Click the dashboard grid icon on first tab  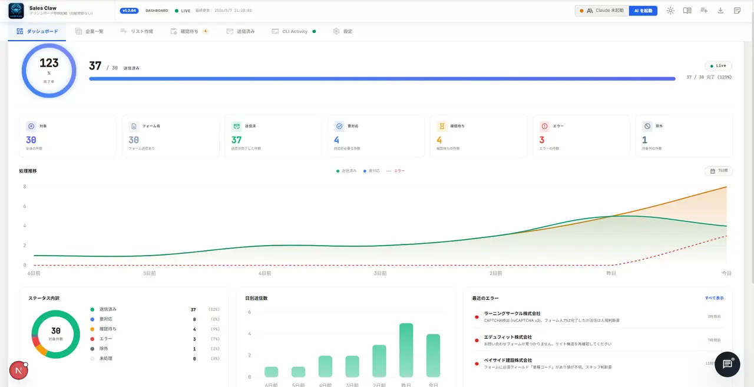[19, 31]
